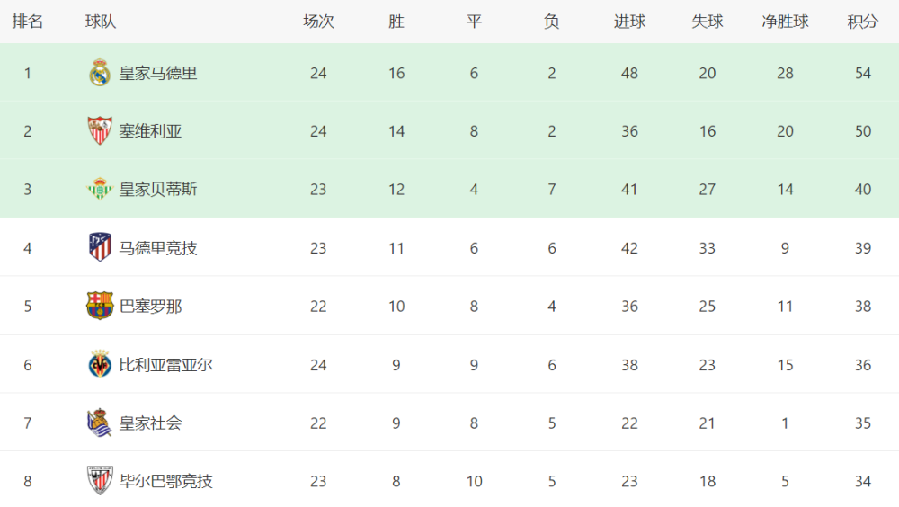The image size is (899, 507).
Task: Select the Barcelona club crest
Action: point(100,306)
